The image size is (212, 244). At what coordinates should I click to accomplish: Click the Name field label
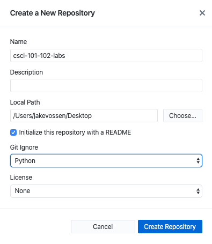(18, 42)
